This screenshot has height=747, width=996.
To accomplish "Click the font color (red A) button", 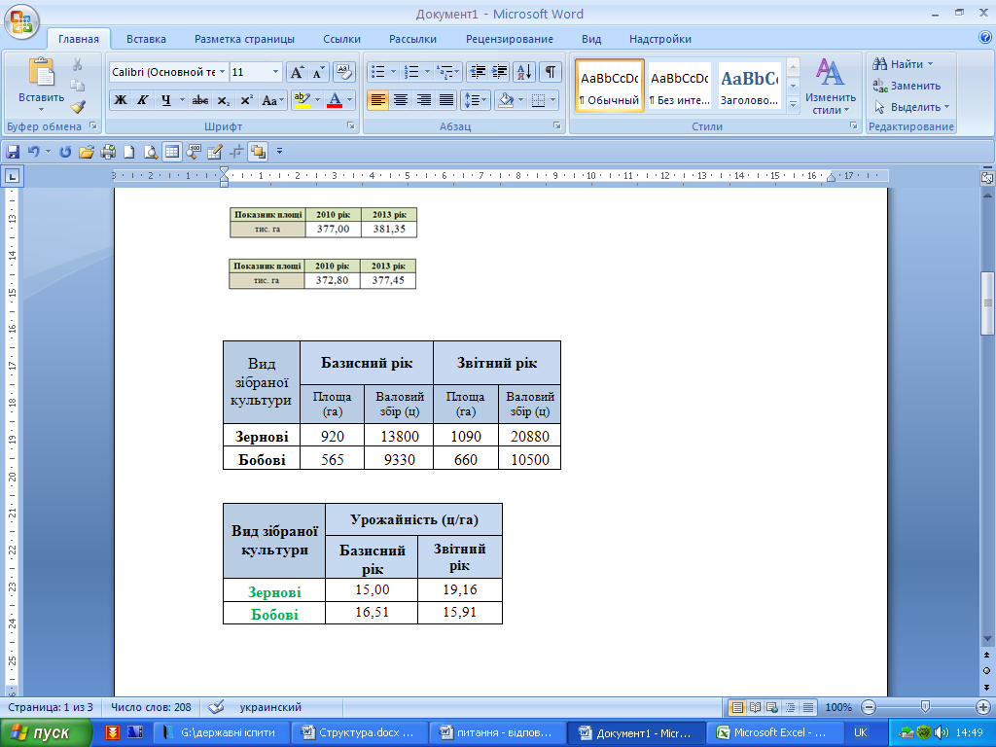I will coord(335,100).
